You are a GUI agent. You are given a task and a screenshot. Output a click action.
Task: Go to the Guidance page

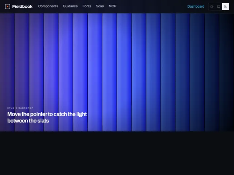[x=70, y=6]
